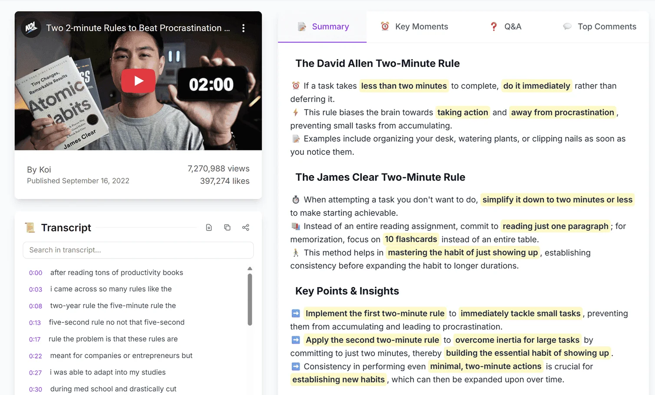655x395 pixels.
Task: Click the arrow icon before 'Implement the first'
Action: pos(296,313)
